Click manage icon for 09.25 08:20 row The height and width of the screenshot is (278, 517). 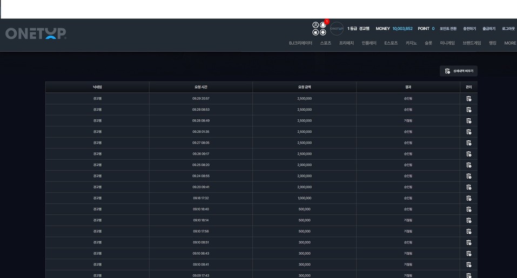coord(468,165)
